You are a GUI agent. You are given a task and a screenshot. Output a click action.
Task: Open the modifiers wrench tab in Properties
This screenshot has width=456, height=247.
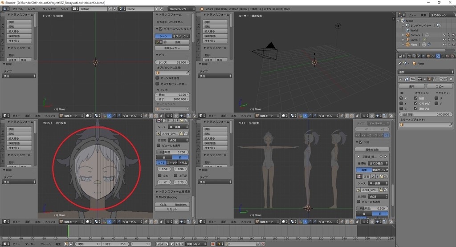click(438, 56)
